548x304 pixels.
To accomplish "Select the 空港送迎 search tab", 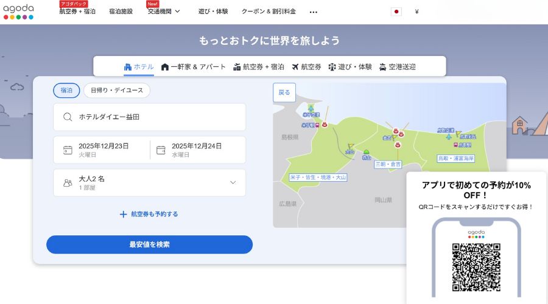I will pyautogui.click(x=398, y=67).
